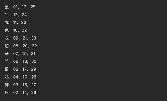Select number 23 in the 虎 row

tap(24, 22)
